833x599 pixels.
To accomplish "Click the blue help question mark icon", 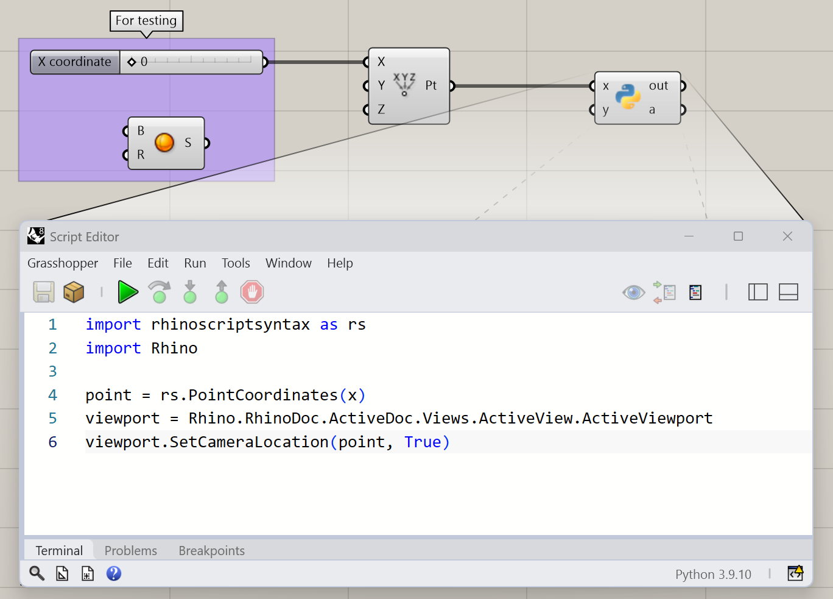I will tap(114, 573).
